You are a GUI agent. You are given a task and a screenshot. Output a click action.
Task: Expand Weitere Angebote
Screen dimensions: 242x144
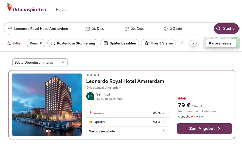click(x=127, y=131)
